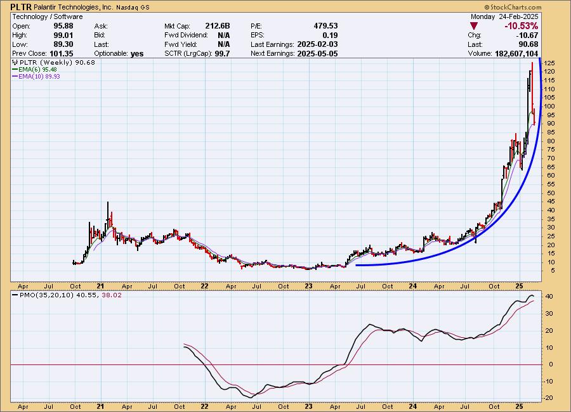Select the Last value 90.68 in header

528,44
